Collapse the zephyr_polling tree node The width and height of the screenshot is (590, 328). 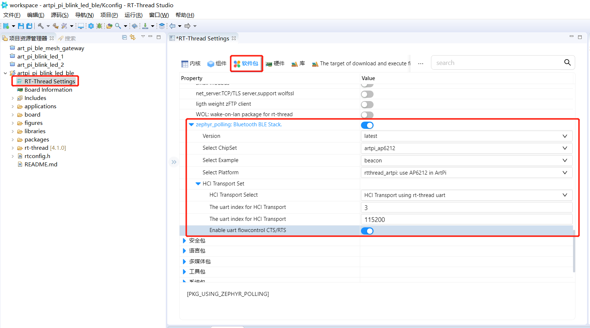point(191,124)
